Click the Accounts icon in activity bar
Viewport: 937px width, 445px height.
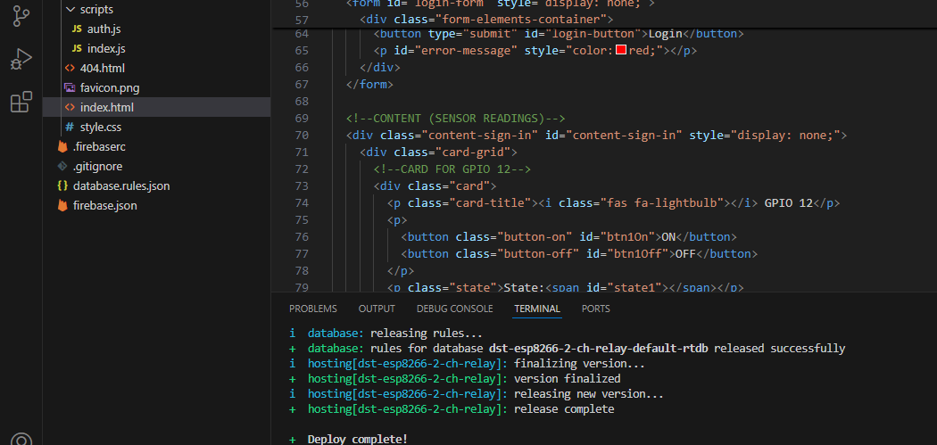21,440
